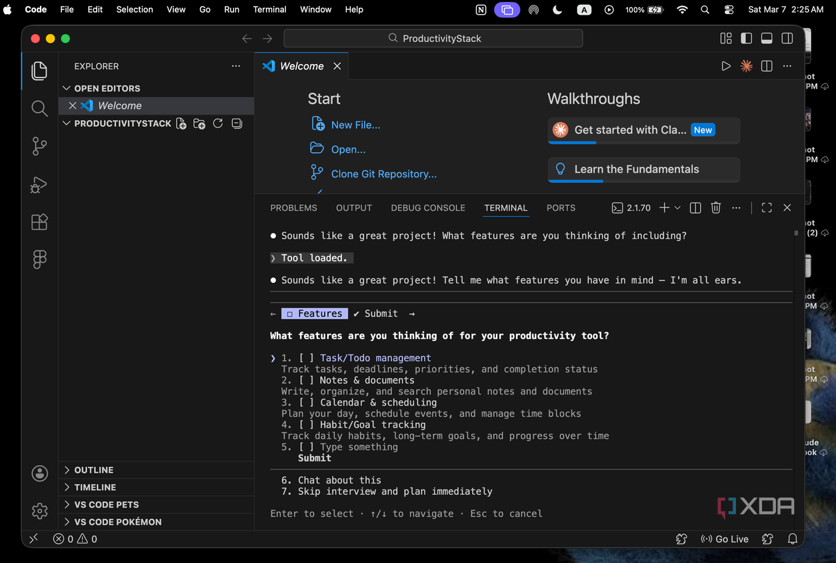Screen dimensions: 836x563
Task: Select the Welcome entry under Open Editors
Action: (x=156, y=105)
